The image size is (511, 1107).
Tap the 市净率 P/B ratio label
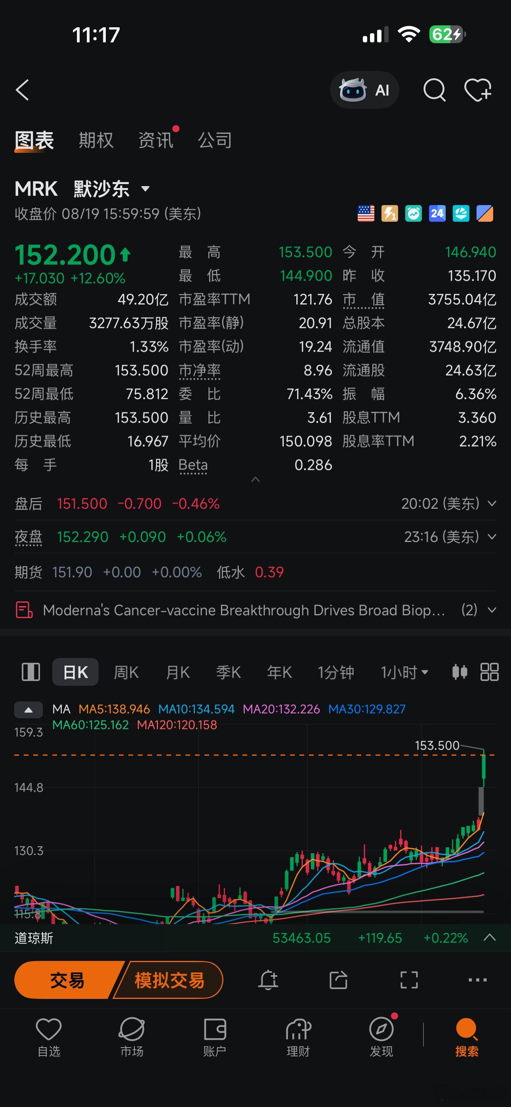coord(200,371)
